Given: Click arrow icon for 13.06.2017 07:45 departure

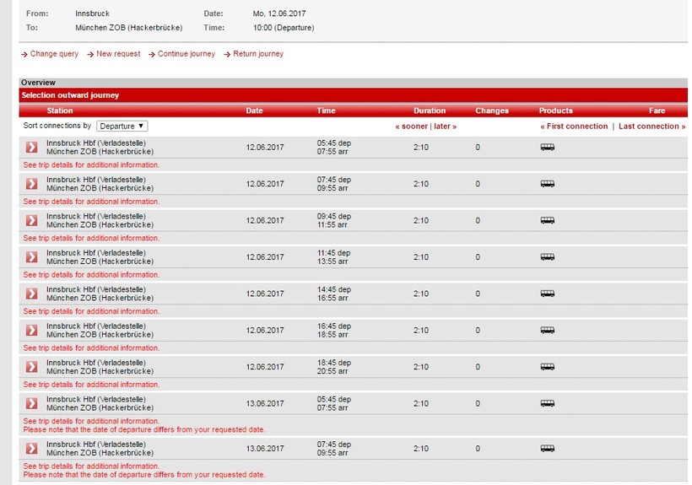Looking at the screenshot, I should 31,448.
